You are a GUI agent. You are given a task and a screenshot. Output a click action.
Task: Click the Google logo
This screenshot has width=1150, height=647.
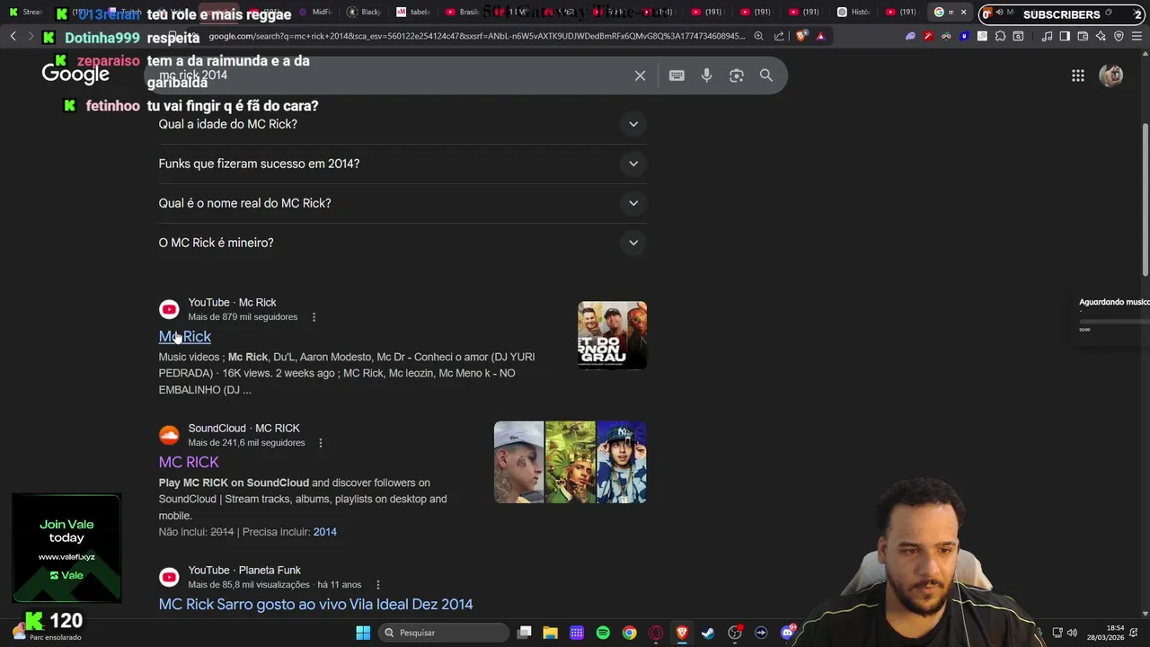75,74
